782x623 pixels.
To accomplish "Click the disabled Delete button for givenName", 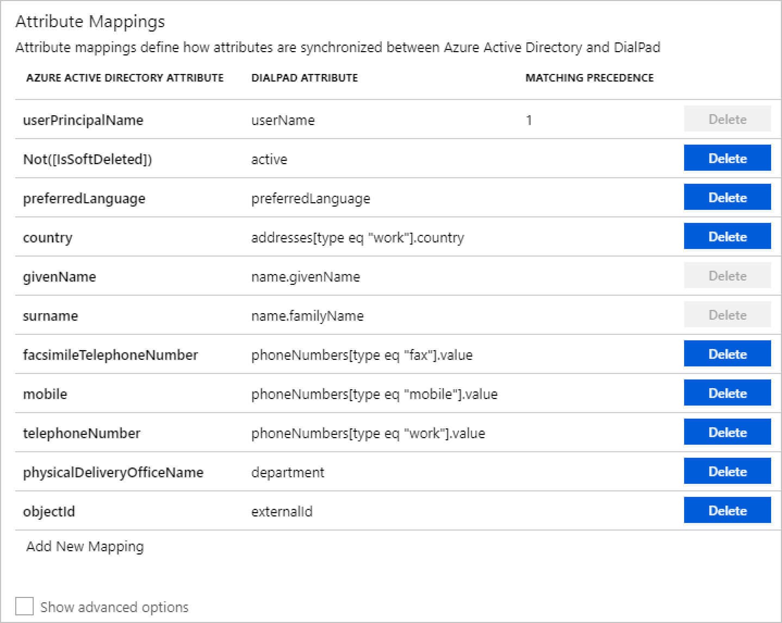I will 727,276.
